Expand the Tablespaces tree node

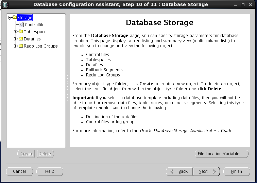pos(16,32)
